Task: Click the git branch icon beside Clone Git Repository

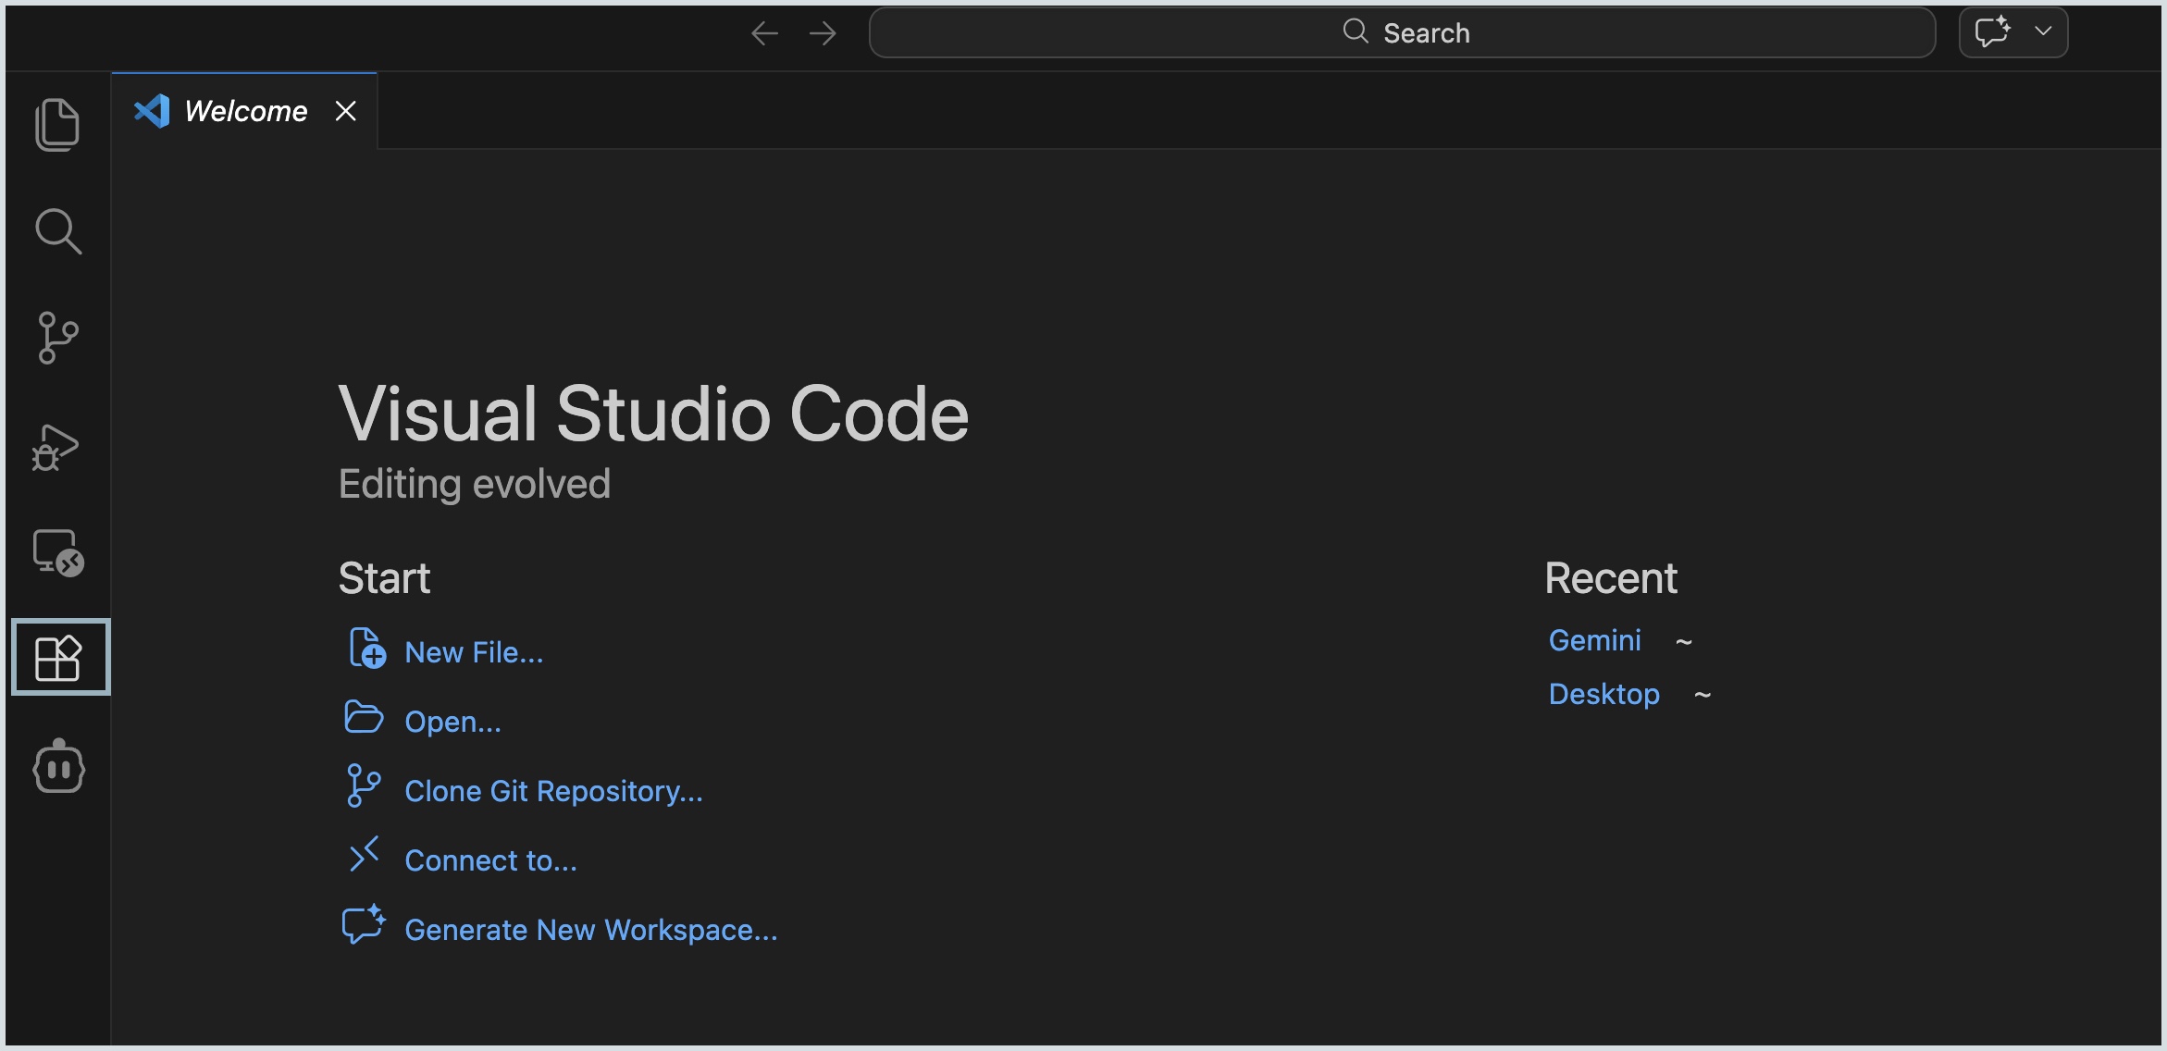Action: tap(363, 785)
